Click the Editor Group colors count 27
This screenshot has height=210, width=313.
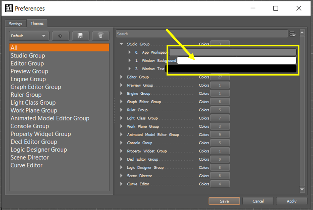[x=220, y=77]
